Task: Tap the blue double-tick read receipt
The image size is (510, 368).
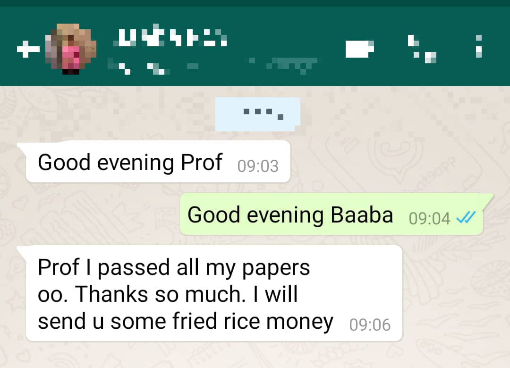Action: pos(466,217)
